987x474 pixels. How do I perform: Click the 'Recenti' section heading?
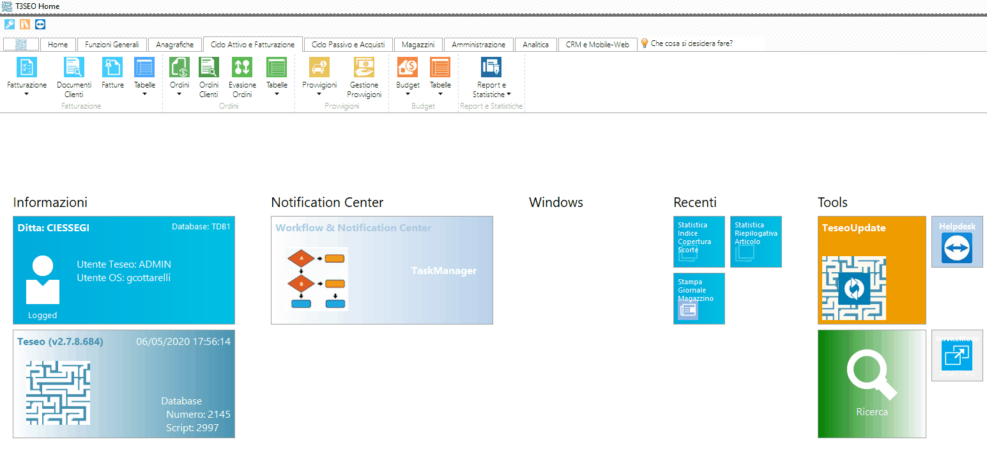pyautogui.click(x=695, y=202)
